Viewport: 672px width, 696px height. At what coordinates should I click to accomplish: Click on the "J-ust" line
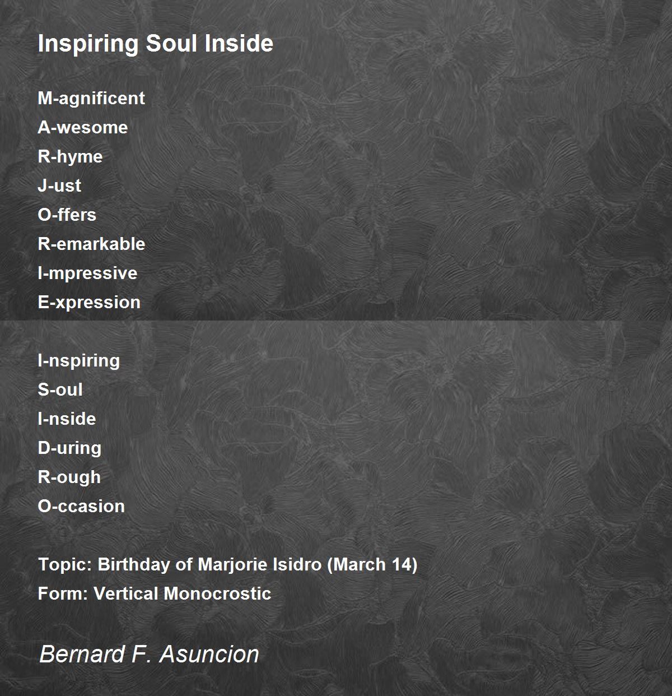(x=59, y=185)
